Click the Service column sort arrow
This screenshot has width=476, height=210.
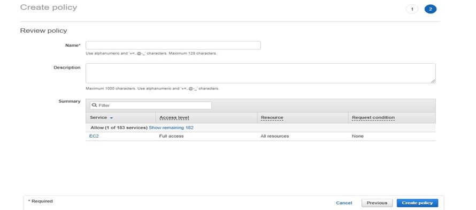111,118
